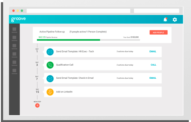Click the pipeline revenue progress bar
This screenshot has height=122, width=191.
click(88, 40)
